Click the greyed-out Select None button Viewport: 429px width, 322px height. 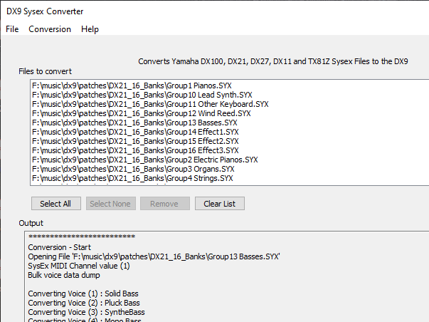pos(110,204)
